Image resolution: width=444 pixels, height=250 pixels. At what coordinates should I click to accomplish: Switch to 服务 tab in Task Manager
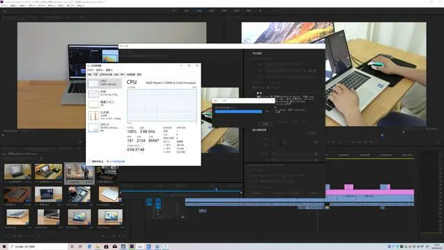click(x=139, y=74)
